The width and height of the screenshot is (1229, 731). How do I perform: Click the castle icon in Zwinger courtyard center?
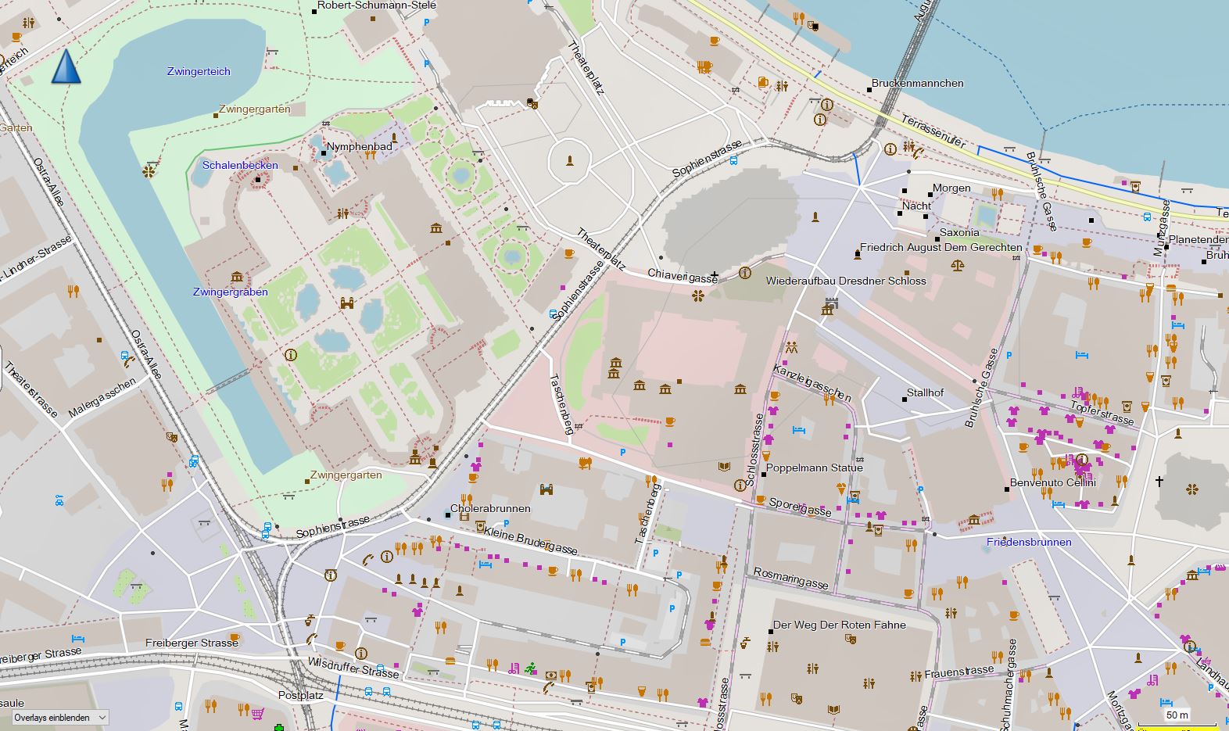click(347, 303)
